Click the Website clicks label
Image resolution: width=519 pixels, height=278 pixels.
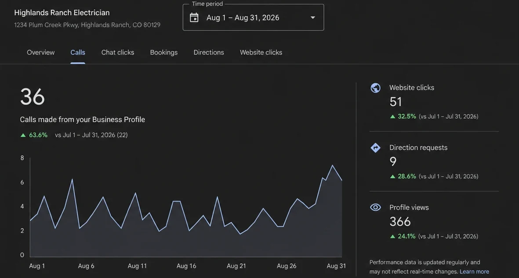pyautogui.click(x=412, y=88)
